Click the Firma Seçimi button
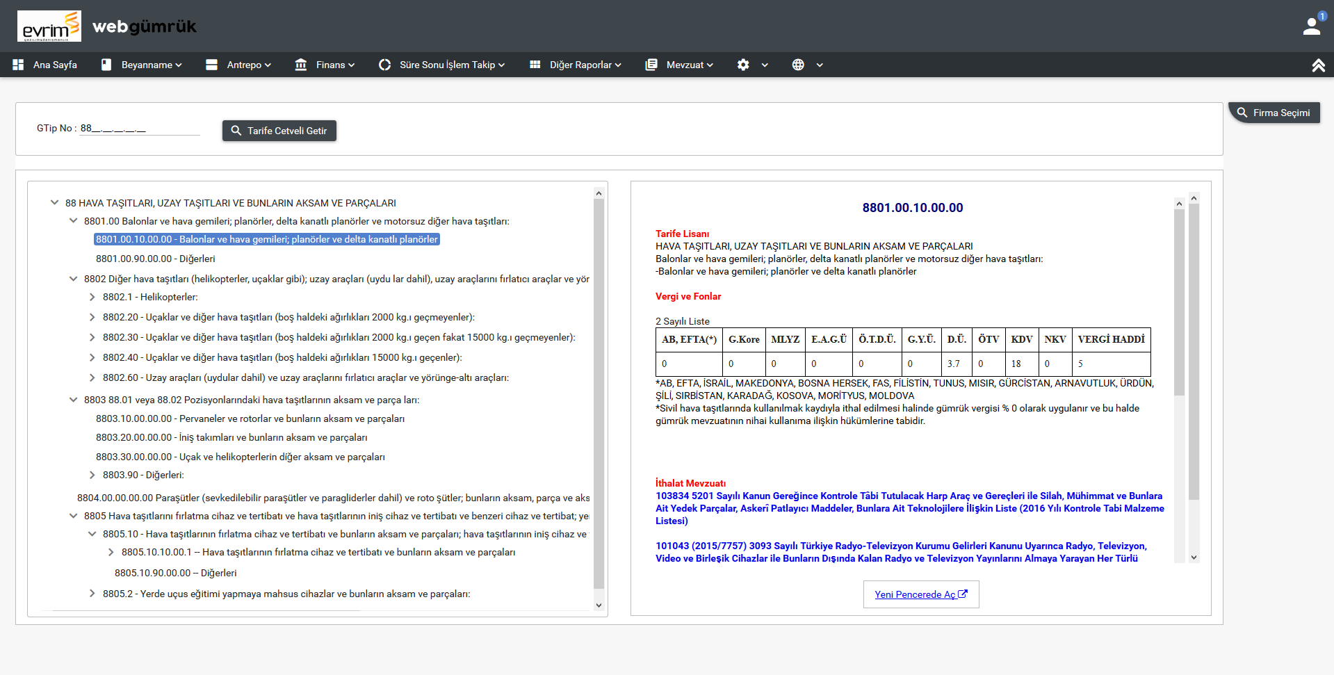 (x=1274, y=113)
